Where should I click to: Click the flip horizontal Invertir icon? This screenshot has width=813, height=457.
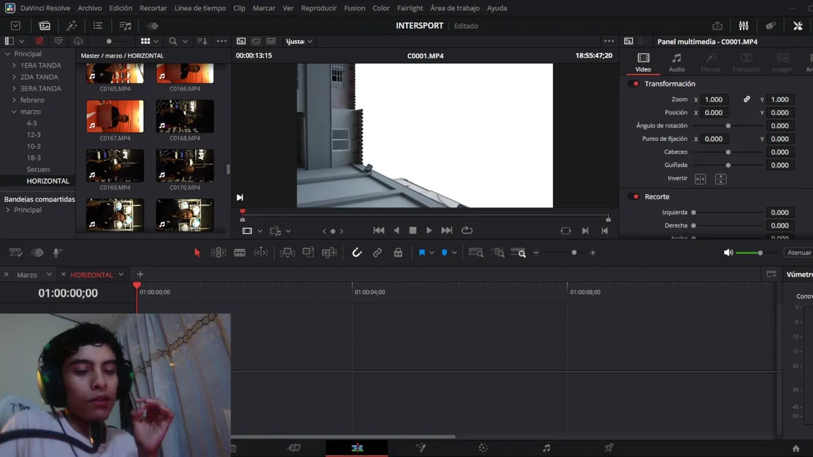700,179
